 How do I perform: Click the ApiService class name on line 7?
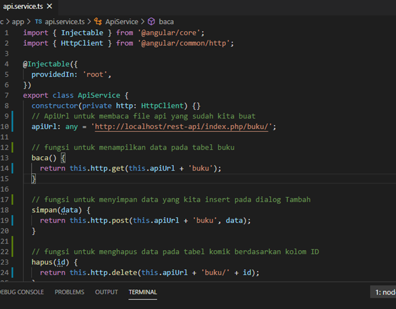pos(99,95)
